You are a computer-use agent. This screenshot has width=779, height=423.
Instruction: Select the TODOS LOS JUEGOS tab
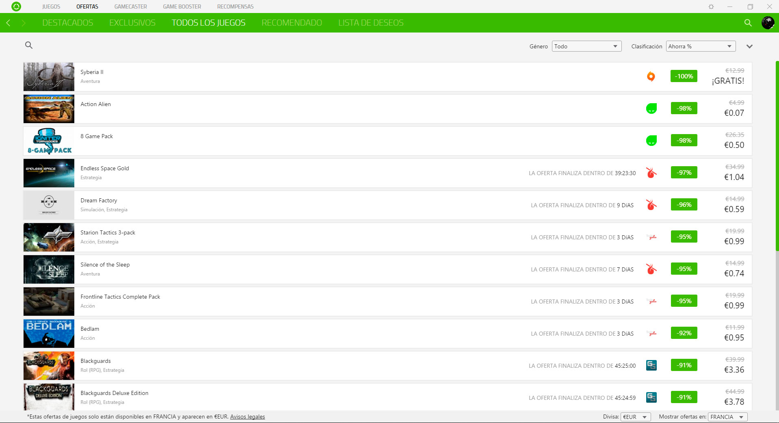pos(208,23)
